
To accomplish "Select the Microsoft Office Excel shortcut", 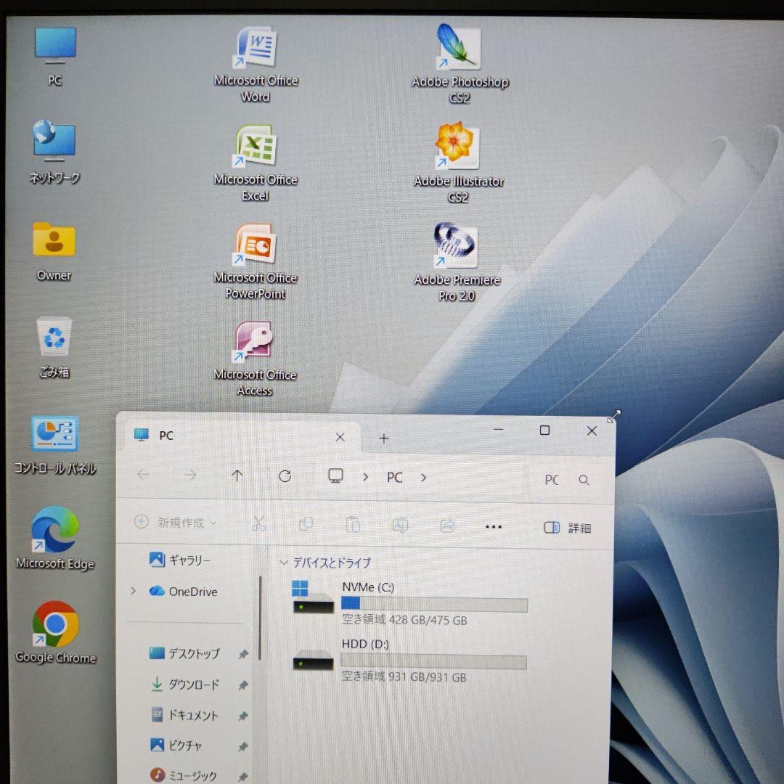I will tap(256, 163).
